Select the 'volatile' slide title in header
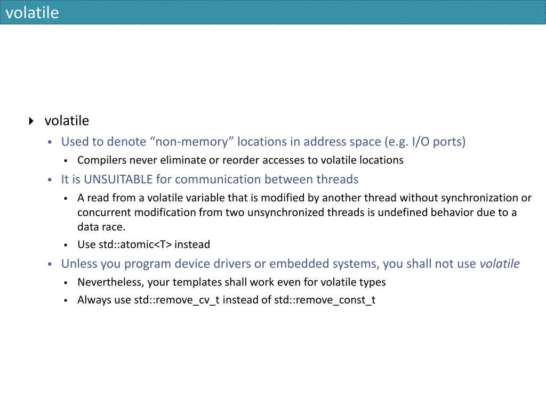The height and width of the screenshot is (409, 546). pos(32,13)
